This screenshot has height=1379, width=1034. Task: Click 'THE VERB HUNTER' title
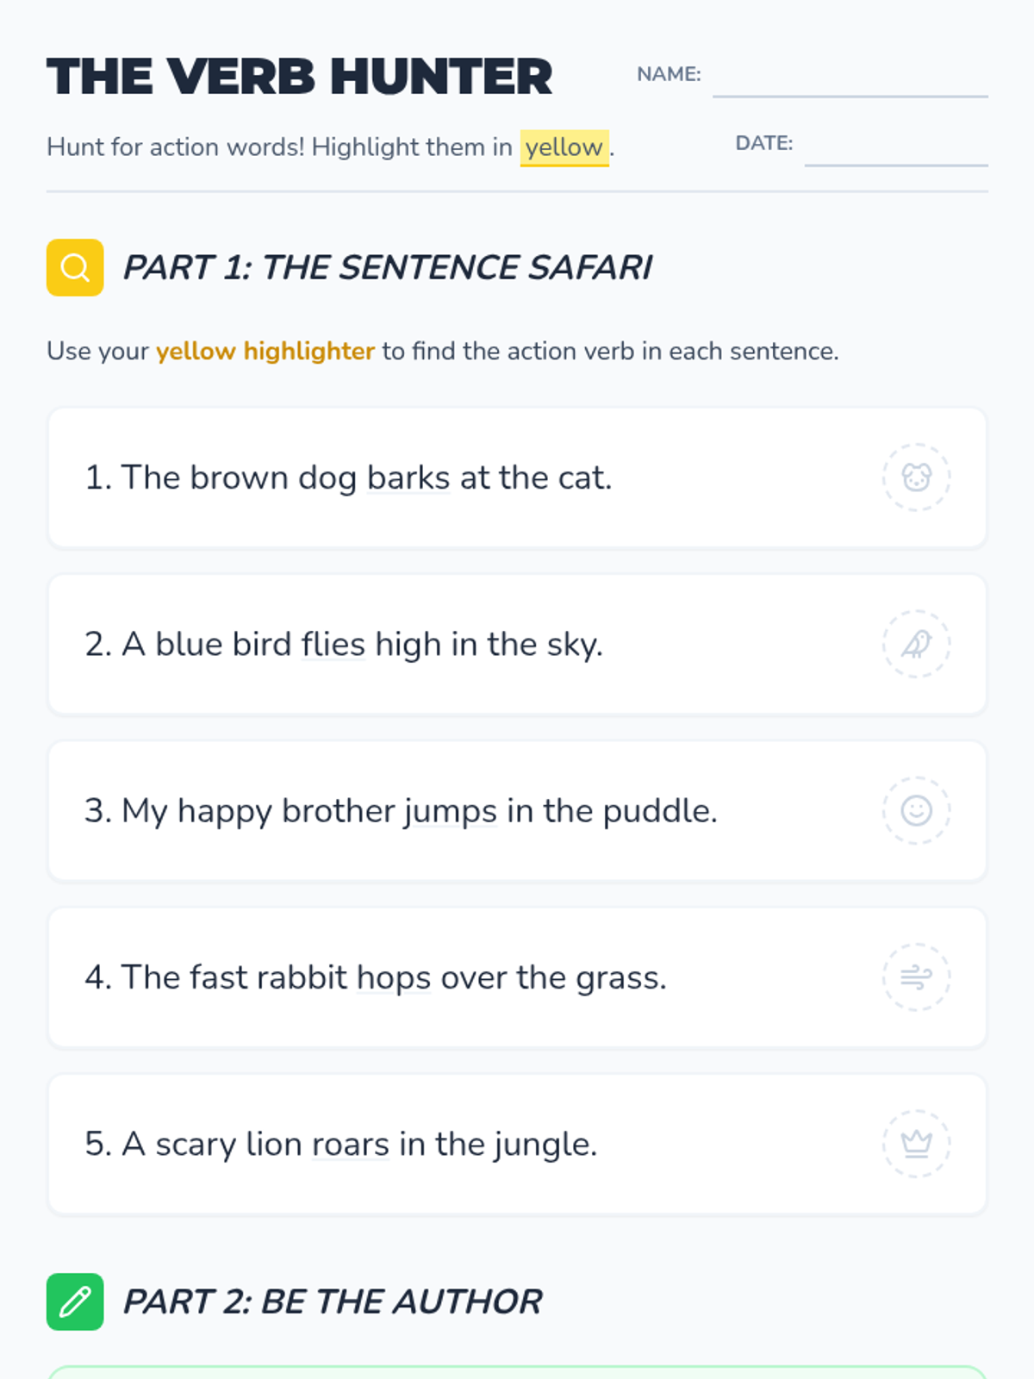click(299, 77)
